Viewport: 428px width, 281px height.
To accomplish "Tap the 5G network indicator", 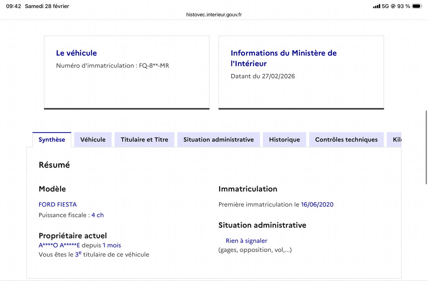I will tap(385, 6).
